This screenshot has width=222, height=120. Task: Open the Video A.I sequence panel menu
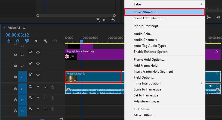(x=24, y=28)
